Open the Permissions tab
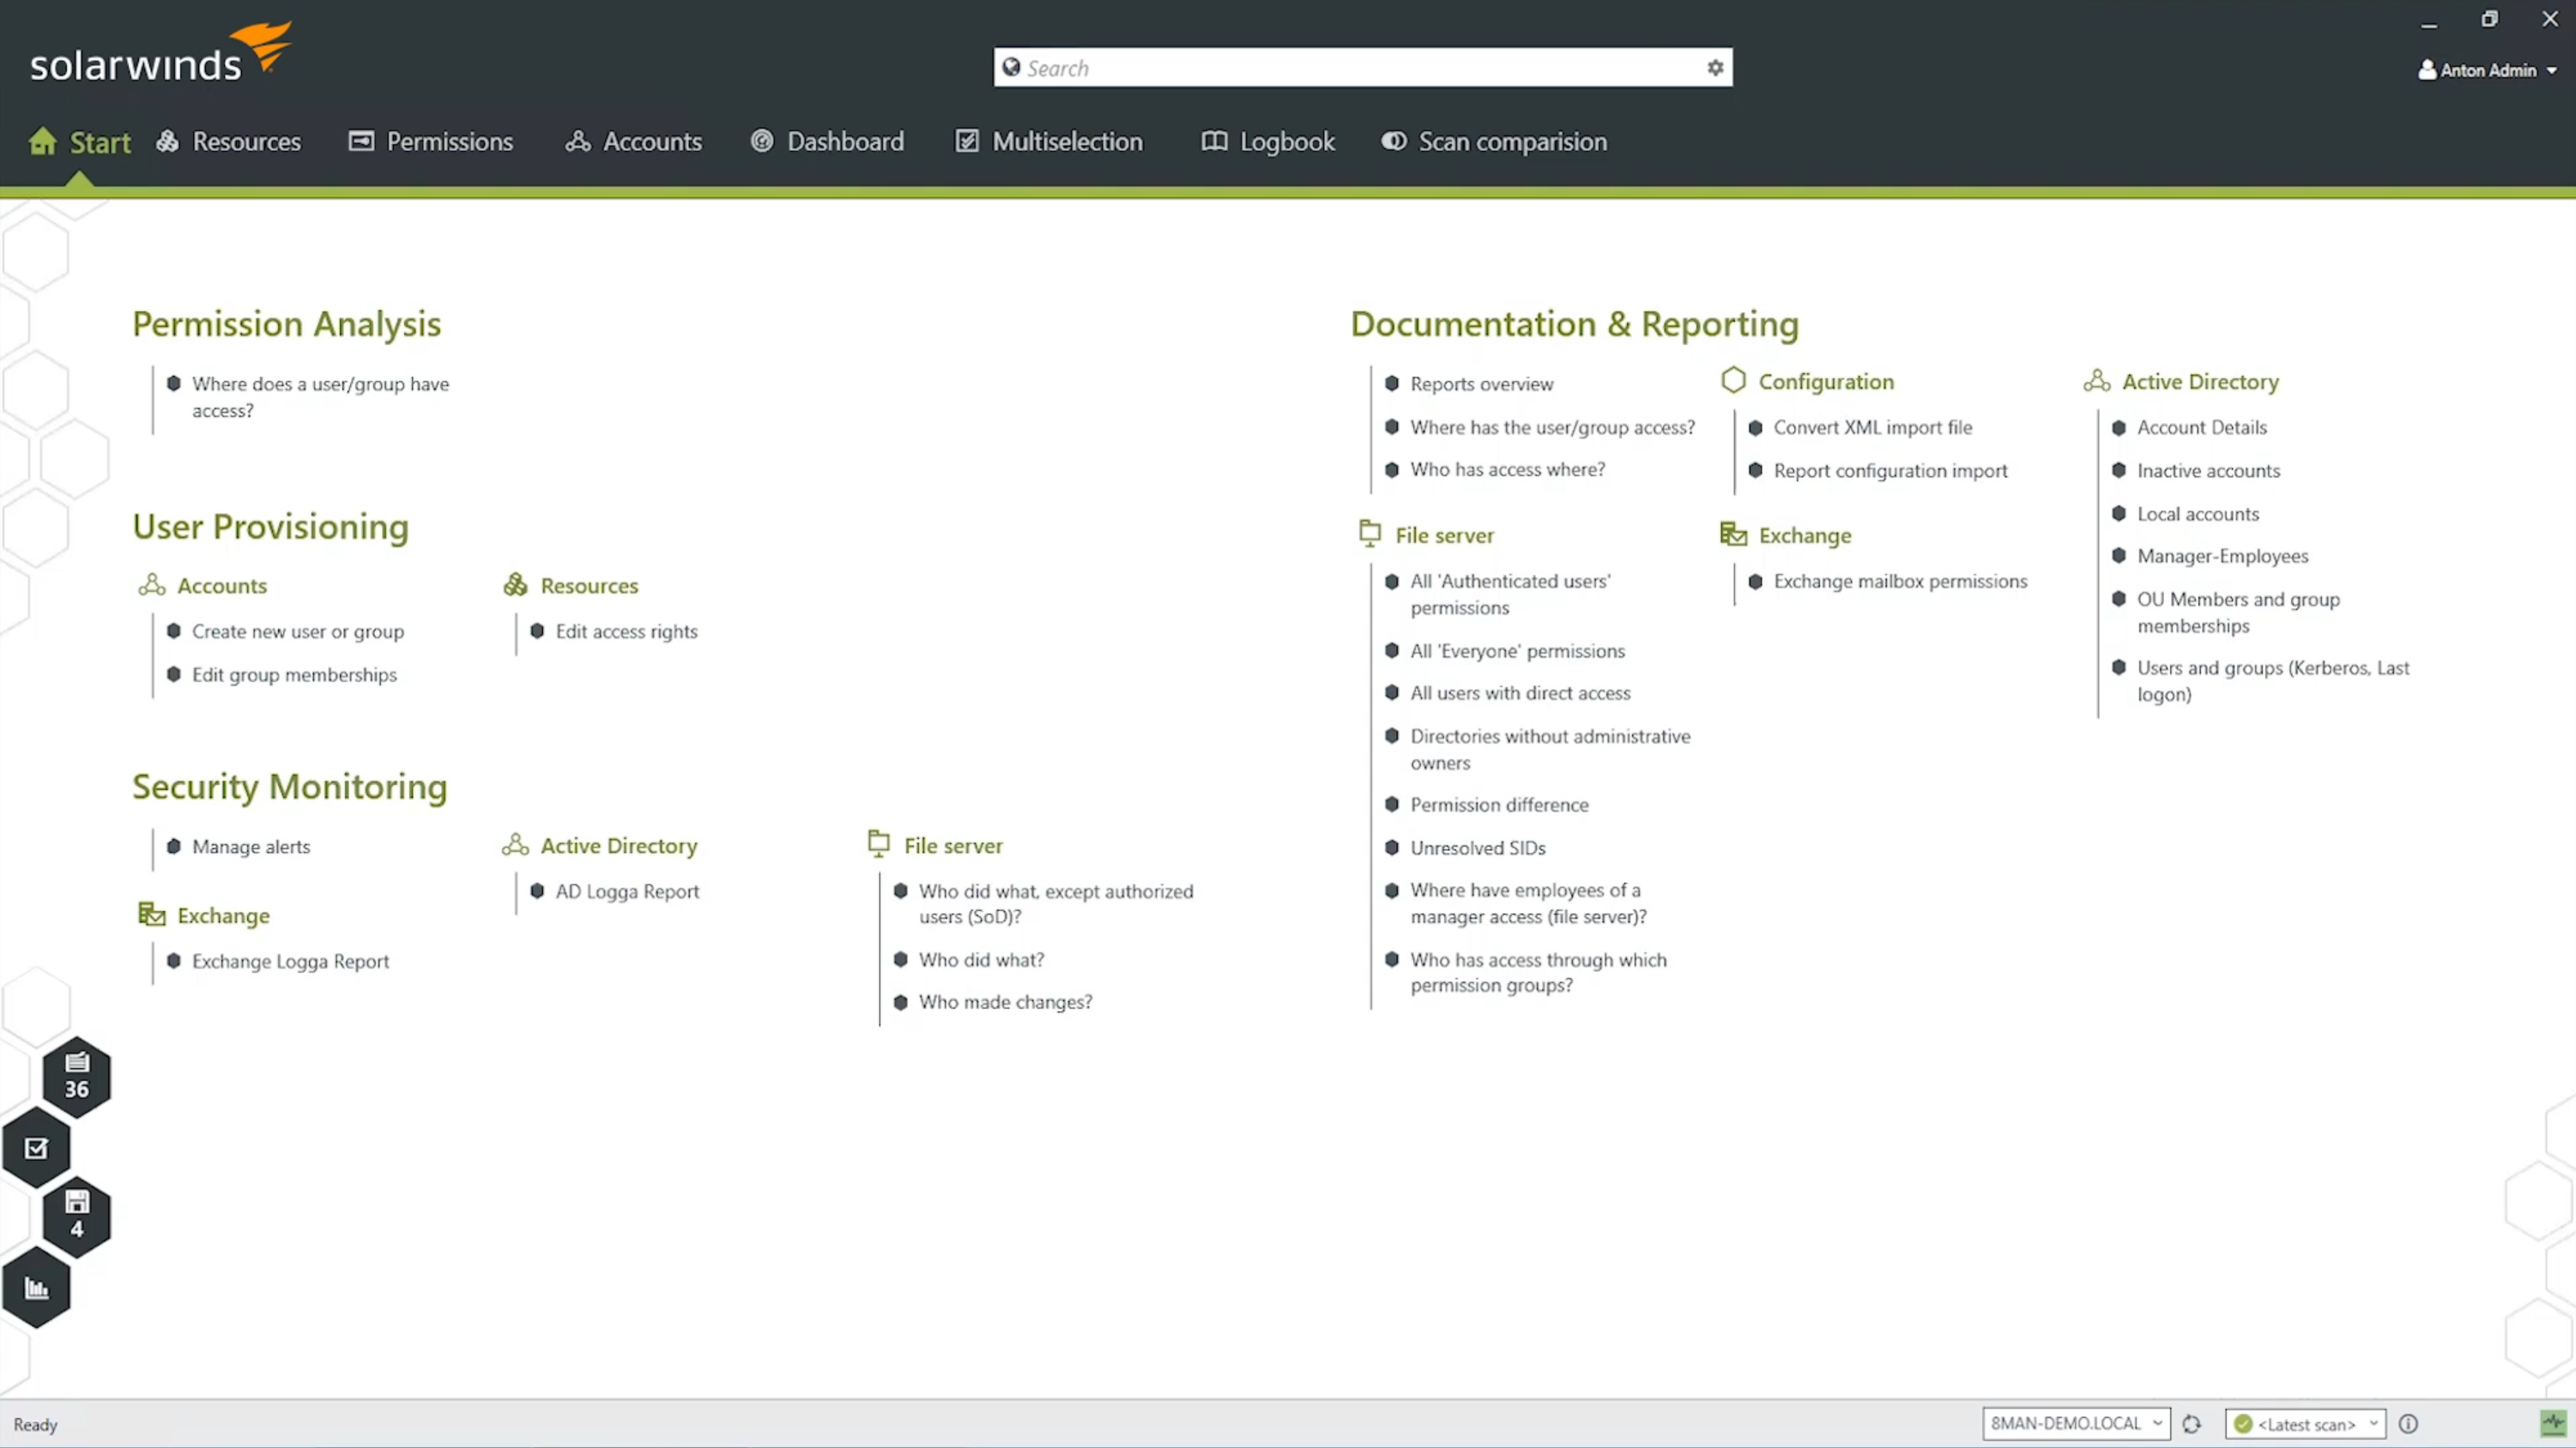The image size is (2576, 1448). 431,141
